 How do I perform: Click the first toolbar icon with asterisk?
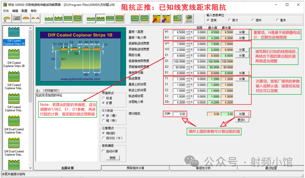coord(6,19)
